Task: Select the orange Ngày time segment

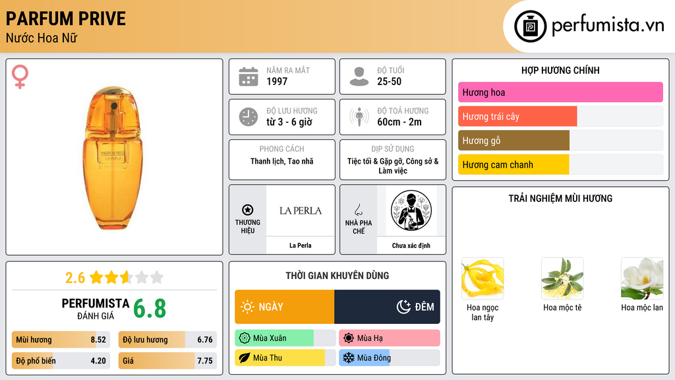Action: click(x=285, y=307)
